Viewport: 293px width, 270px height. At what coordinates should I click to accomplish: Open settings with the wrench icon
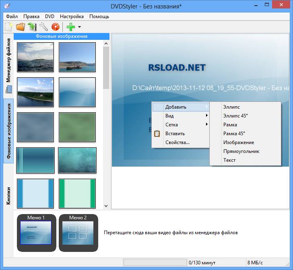tap(44, 27)
